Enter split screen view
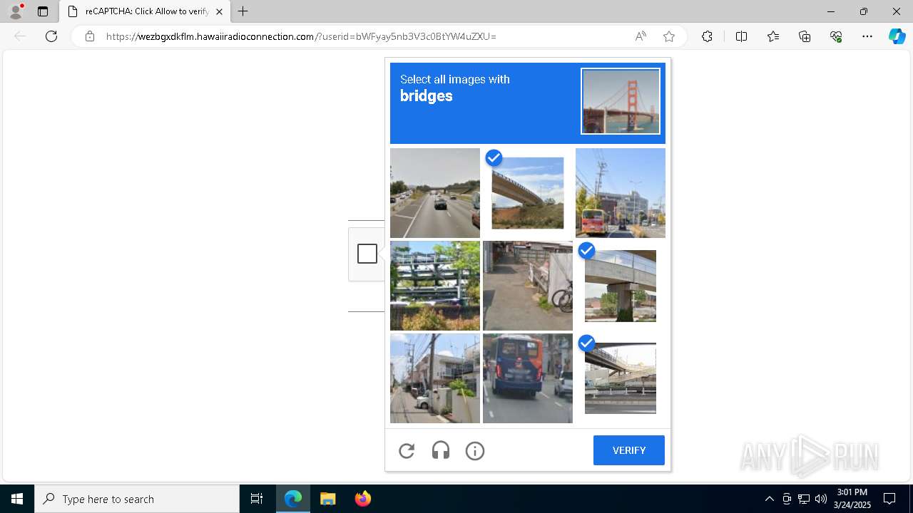 coord(741,36)
